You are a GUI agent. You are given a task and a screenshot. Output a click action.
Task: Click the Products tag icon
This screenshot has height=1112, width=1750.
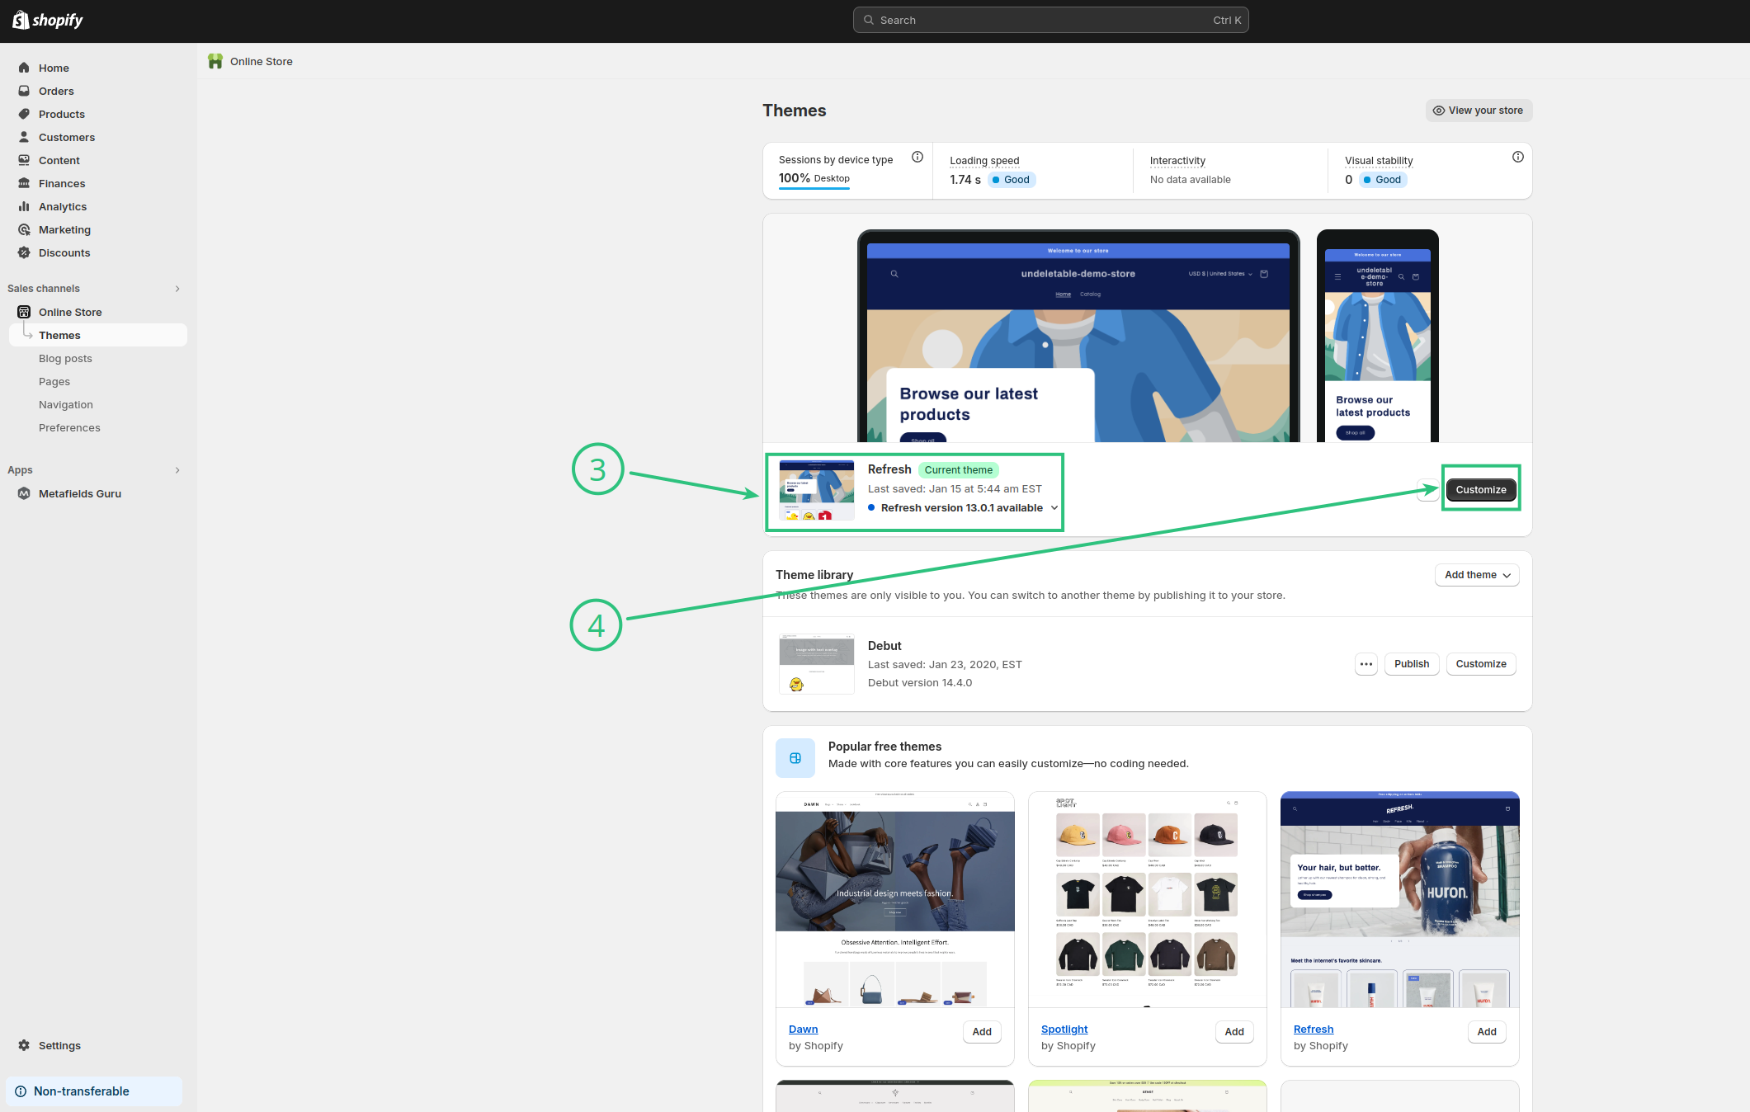(x=24, y=114)
